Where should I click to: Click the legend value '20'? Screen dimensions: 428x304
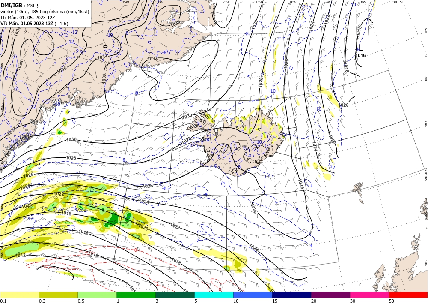point(314,301)
